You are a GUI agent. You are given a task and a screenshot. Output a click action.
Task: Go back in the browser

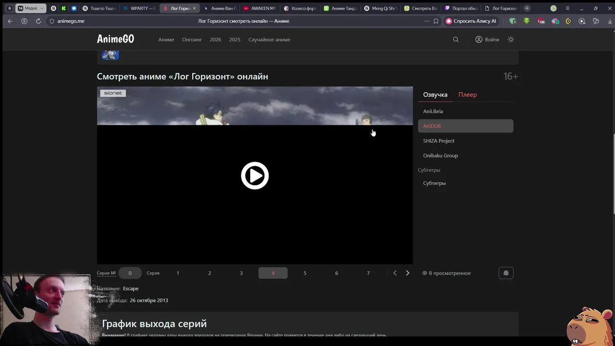(10, 21)
